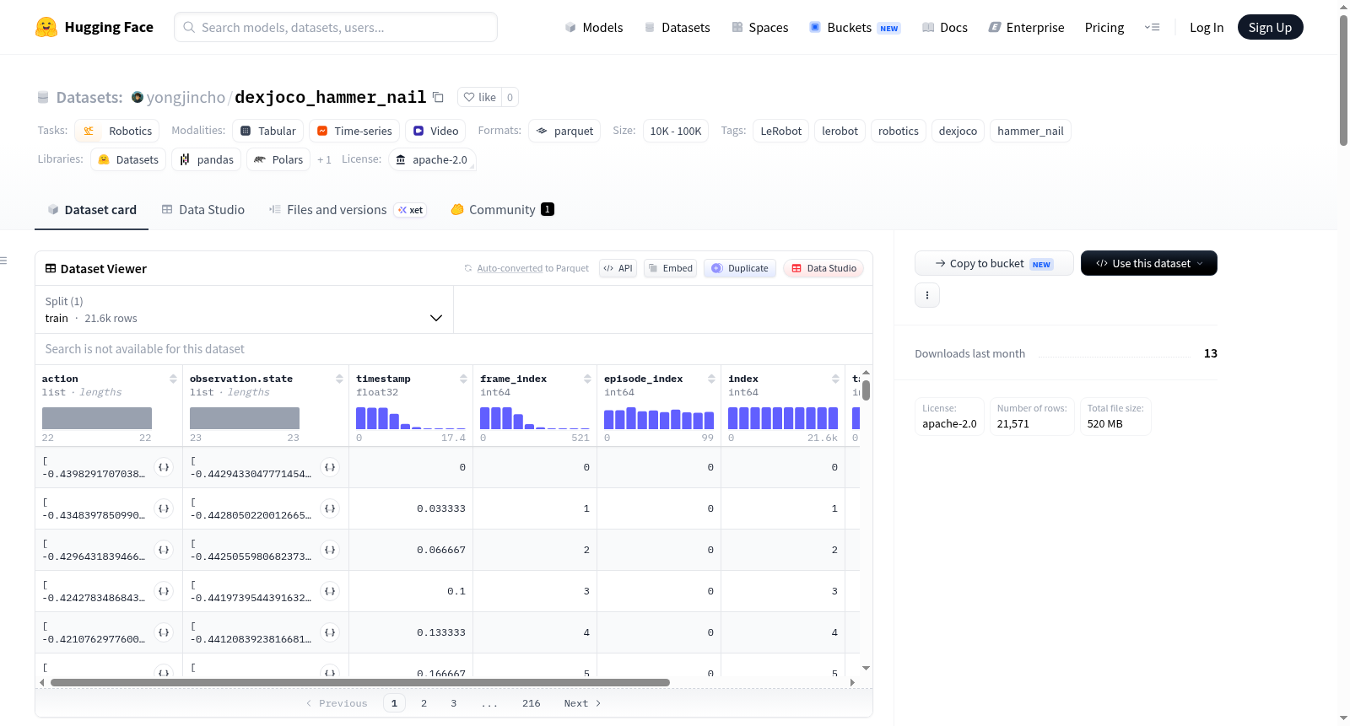
Task: Click the episode_index histogram chart
Action: (x=659, y=418)
